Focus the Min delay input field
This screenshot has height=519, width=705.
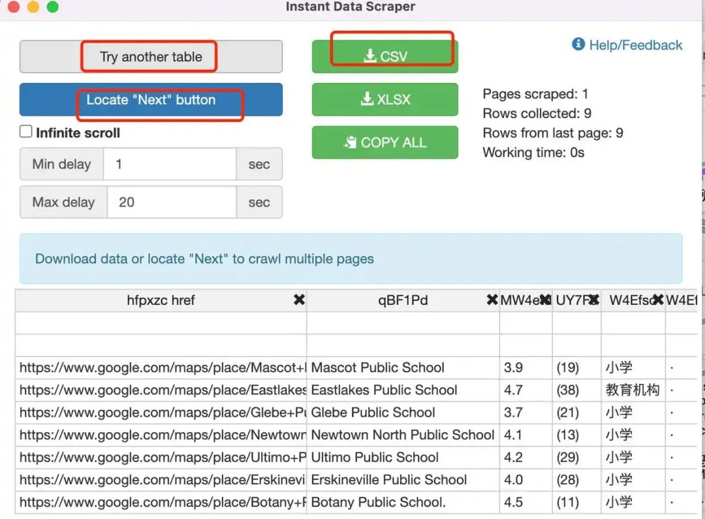170,164
